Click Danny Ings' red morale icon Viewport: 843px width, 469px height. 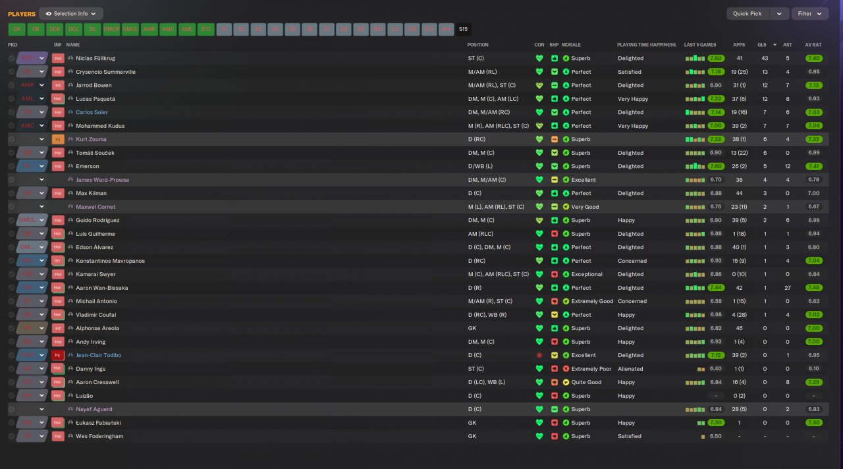(566, 369)
